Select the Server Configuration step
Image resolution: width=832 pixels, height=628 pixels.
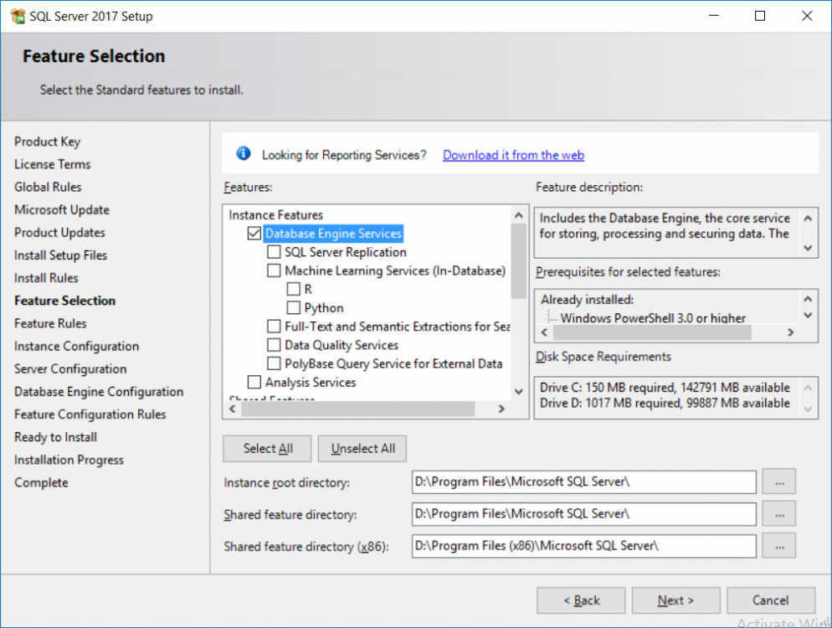pyautogui.click(x=70, y=369)
